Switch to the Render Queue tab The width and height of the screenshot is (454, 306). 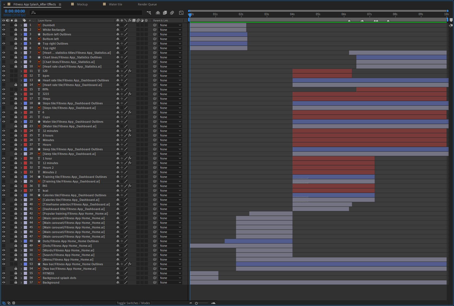click(147, 4)
